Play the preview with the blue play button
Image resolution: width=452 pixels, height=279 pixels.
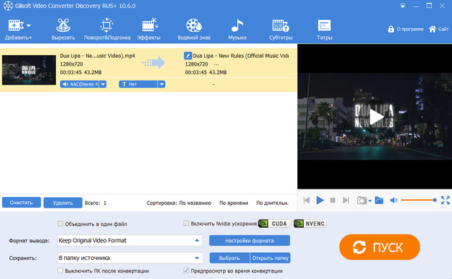click(x=320, y=200)
